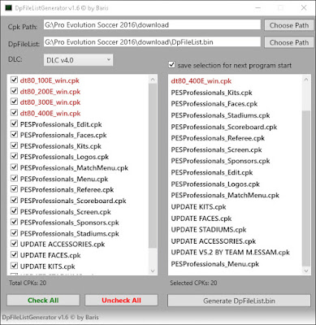
Task: Select PESProfessionals_Scoreboard.cpk in right list
Action: tap(224, 127)
